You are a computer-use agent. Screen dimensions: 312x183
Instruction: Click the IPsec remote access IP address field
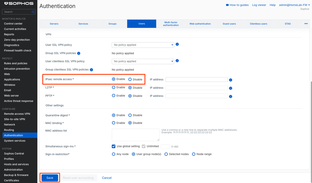coord(197,79)
